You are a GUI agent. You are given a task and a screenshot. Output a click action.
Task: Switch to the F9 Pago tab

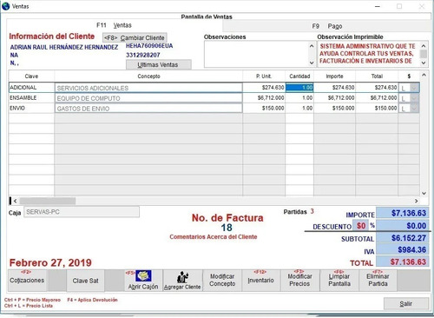point(327,26)
